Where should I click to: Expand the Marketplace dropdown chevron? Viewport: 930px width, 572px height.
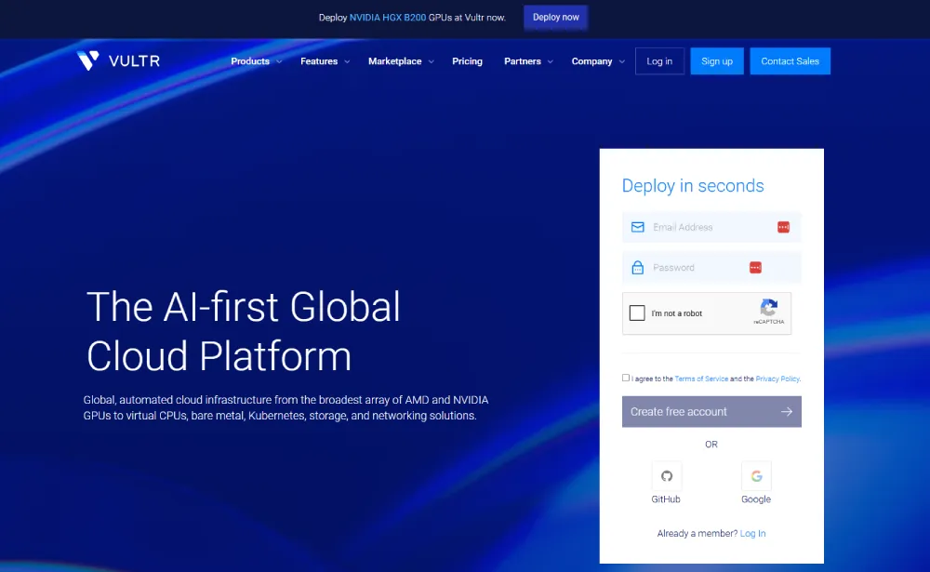click(432, 61)
